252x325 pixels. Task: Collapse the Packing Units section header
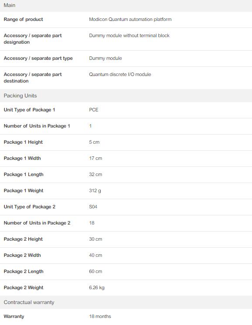point(126,96)
